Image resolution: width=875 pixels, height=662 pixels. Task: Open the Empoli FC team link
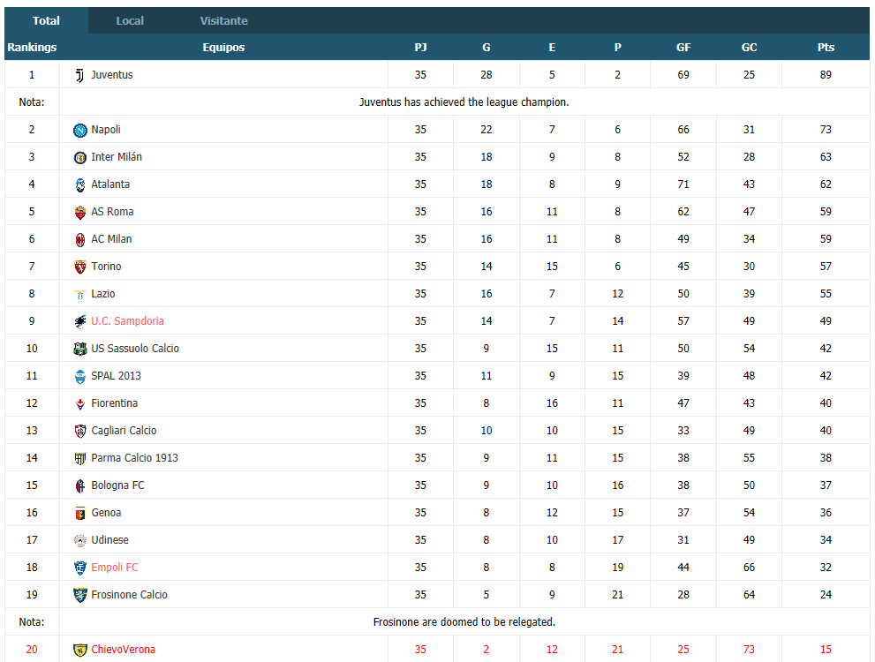point(115,567)
